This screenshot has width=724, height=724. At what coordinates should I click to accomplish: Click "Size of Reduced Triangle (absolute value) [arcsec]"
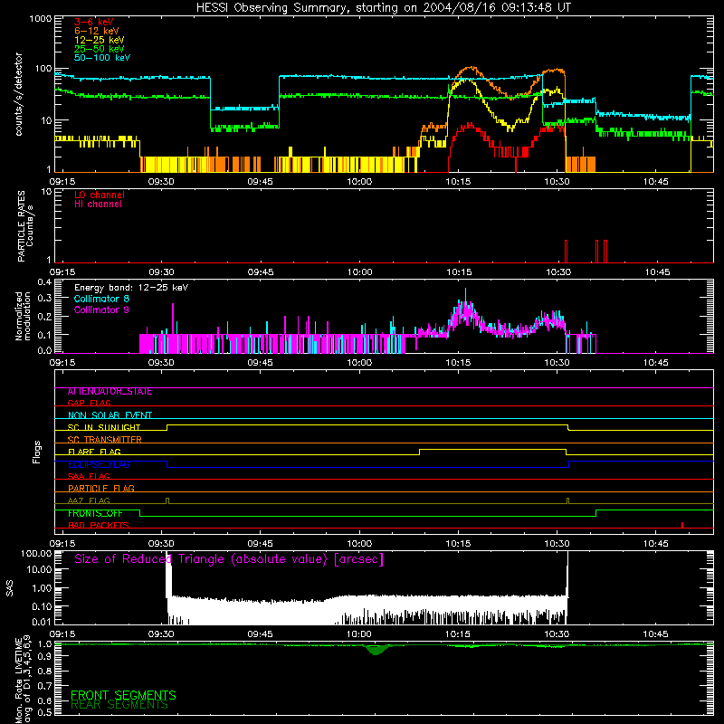229,559
